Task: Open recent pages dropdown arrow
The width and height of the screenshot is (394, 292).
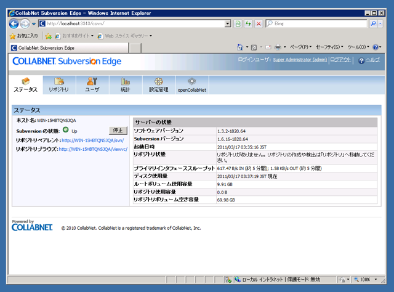Action: pos(34,24)
